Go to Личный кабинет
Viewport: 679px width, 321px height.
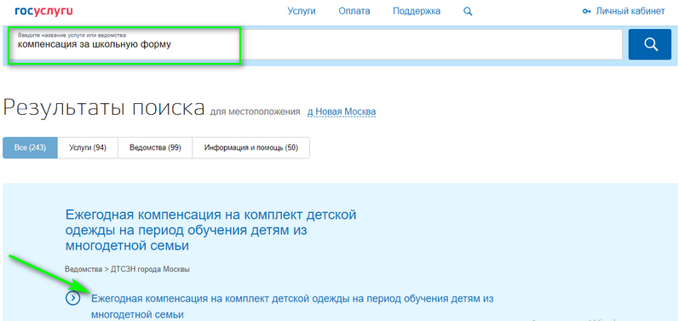630,11
